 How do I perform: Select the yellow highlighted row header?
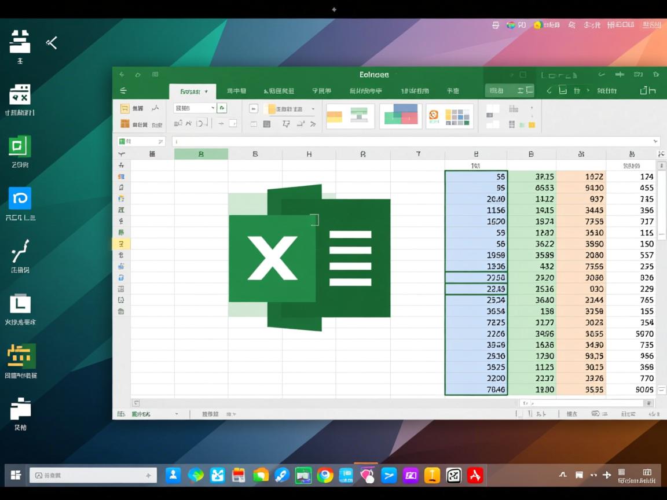click(x=121, y=244)
